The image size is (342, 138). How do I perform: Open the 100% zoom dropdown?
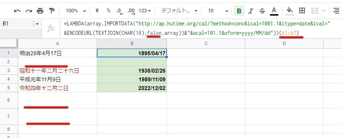coord(76,11)
